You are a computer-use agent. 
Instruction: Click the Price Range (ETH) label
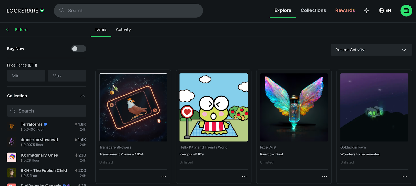[x=22, y=65]
